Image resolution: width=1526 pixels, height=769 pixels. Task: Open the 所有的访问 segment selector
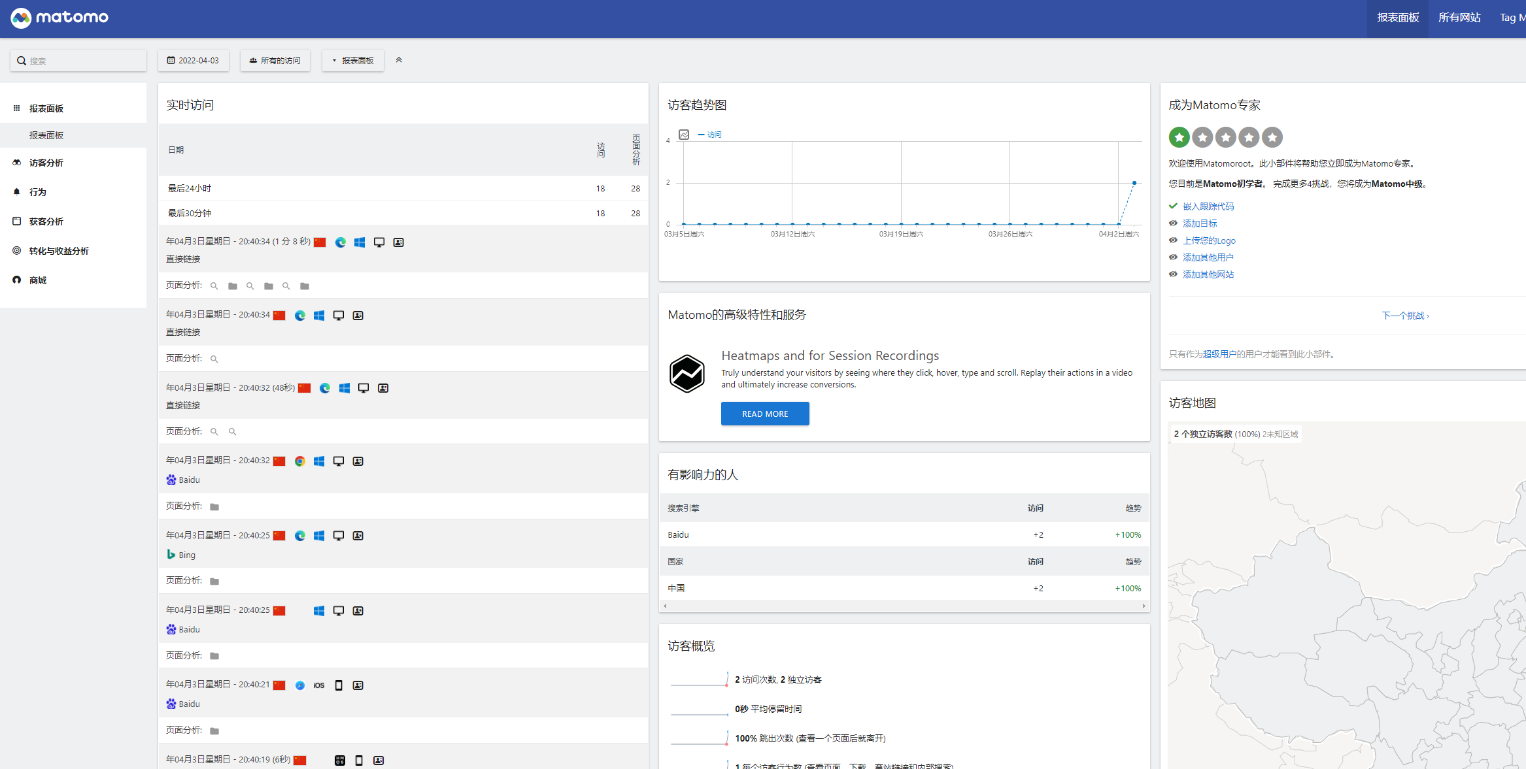pos(275,61)
